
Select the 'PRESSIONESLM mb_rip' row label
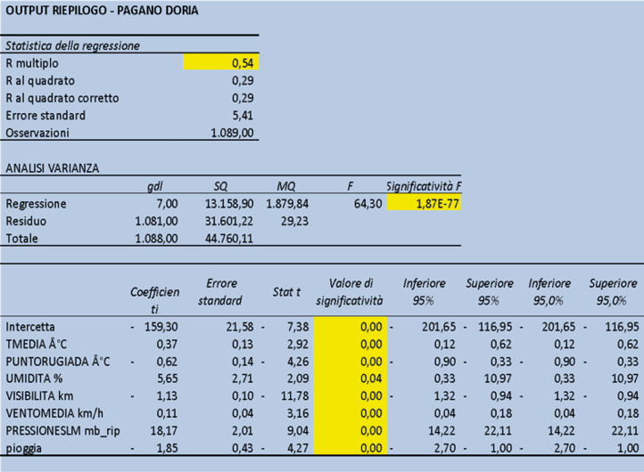tap(62, 431)
